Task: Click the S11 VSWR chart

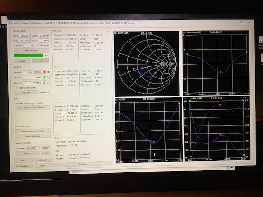Action: [148, 131]
